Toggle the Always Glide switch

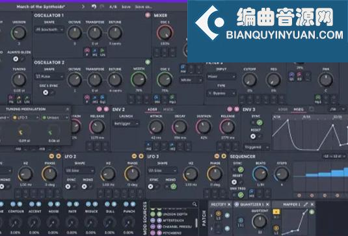tap(18, 59)
